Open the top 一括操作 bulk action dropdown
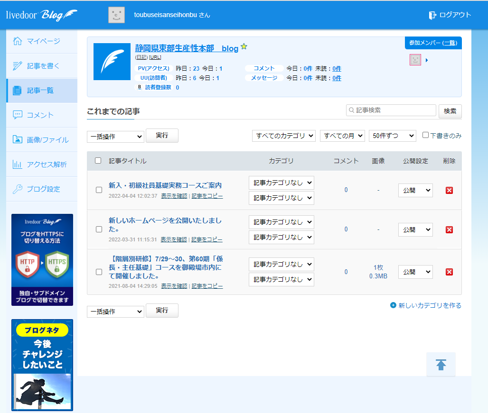Image resolution: width=488 pixels, height=413 pixels. point(115,137)
